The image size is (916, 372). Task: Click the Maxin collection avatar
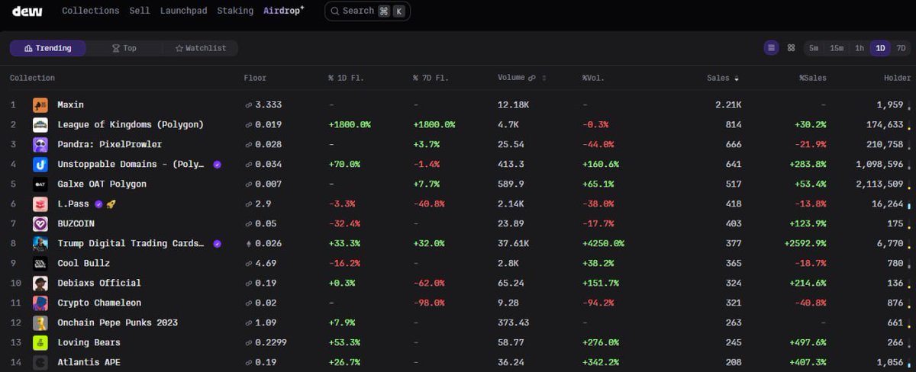click(40, 104)
